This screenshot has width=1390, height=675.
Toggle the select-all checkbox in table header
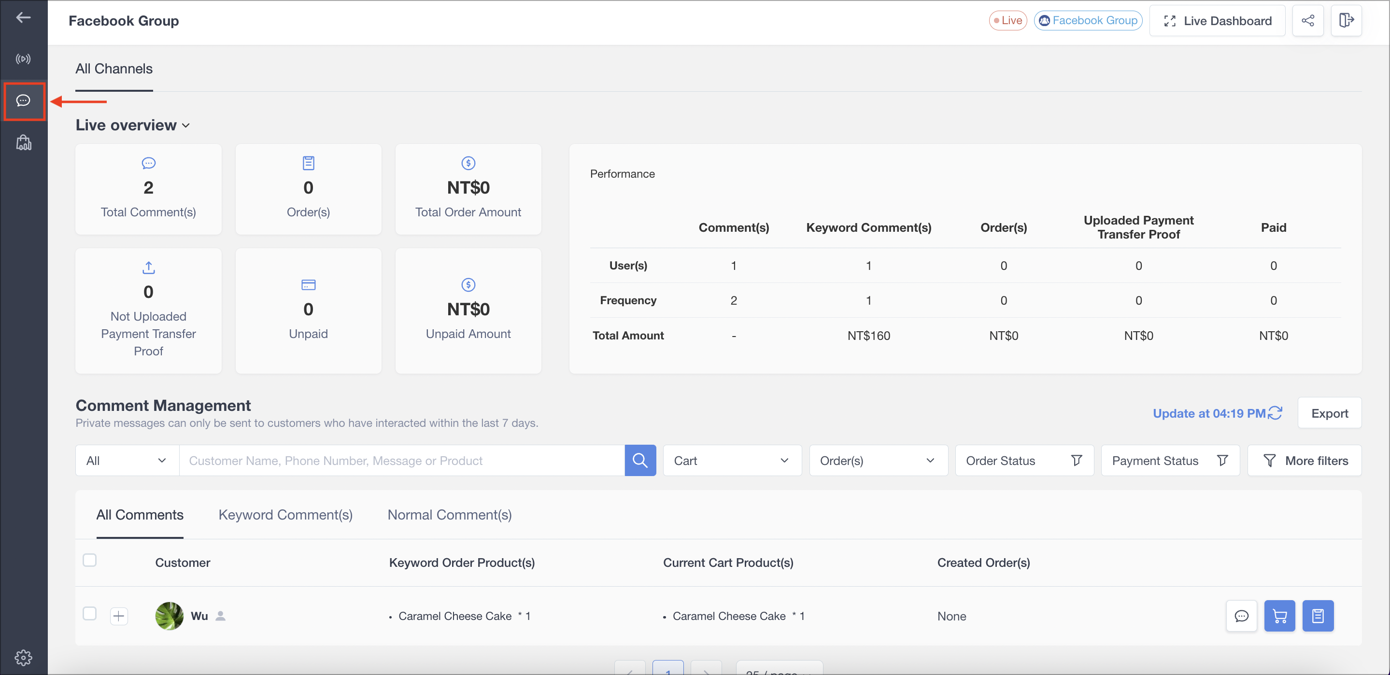(89, 560)
